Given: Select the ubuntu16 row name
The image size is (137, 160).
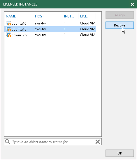Looking at the screenshot, I should click(x=19, y=24).
